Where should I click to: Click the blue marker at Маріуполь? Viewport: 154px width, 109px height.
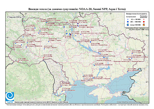point(128,71)
